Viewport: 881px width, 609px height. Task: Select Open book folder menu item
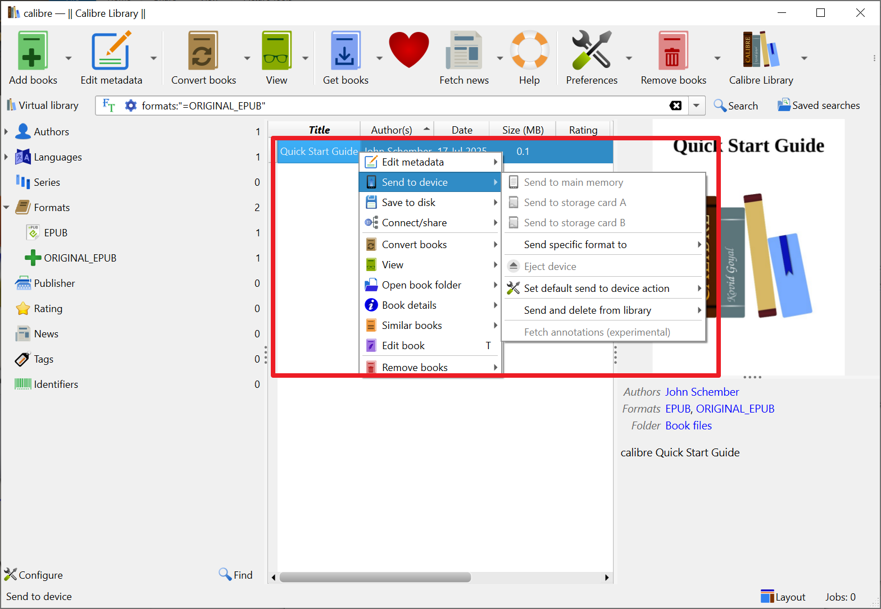point(430,285)
